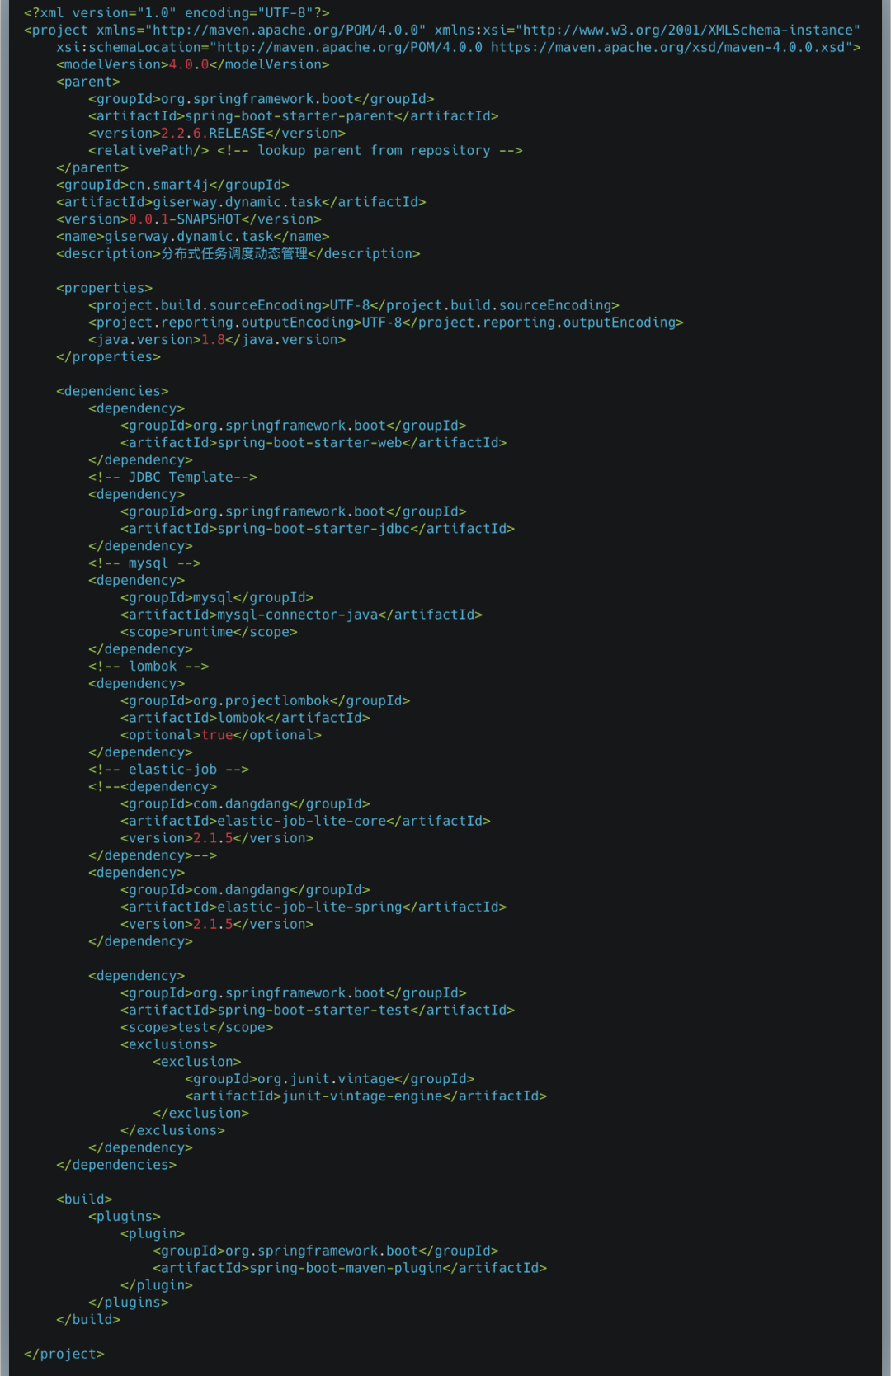The width and height of the screenshot is (891, 1376).
Task: Click the opening parent tag
Action: [88, 82]
